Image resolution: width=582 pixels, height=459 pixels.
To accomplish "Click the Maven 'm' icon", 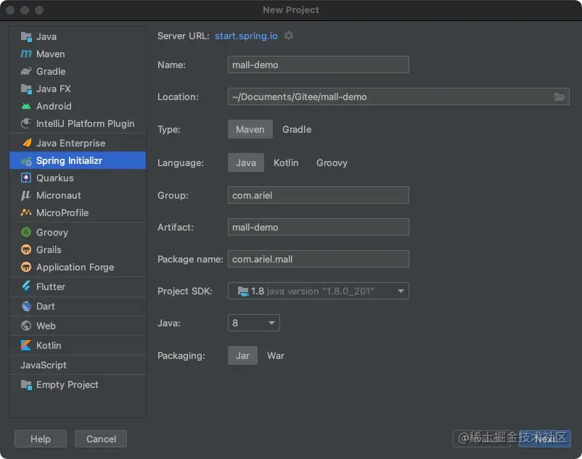I will coord(26,54).
